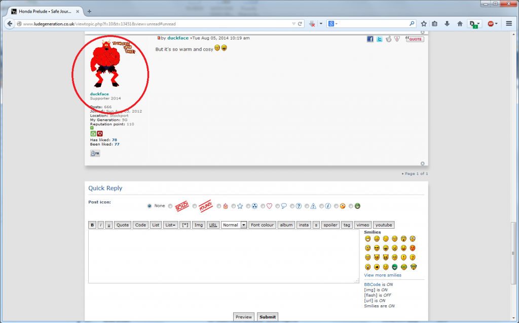Open a new browser tab
This screenshot has height=323, width=519.
click(x=89, y=11)
